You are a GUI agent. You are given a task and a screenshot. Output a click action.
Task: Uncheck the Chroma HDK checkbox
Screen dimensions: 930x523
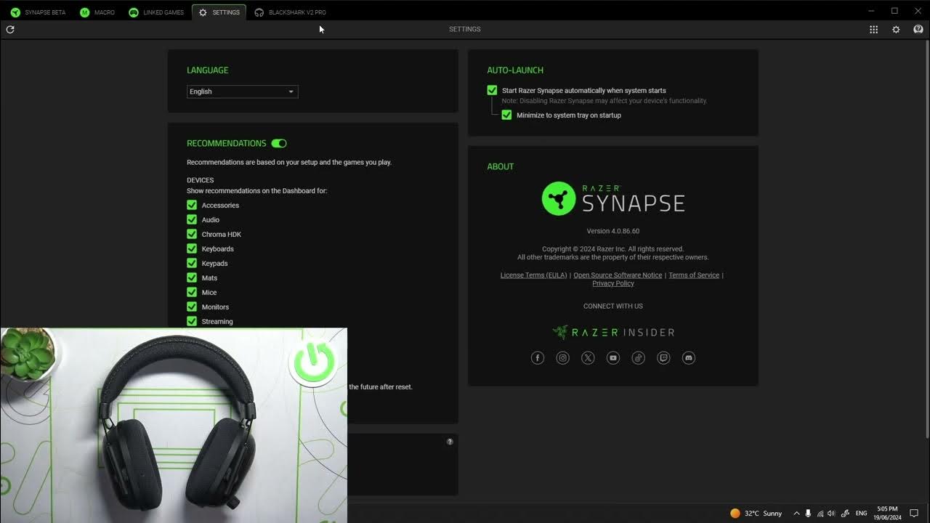click(192, 234)
